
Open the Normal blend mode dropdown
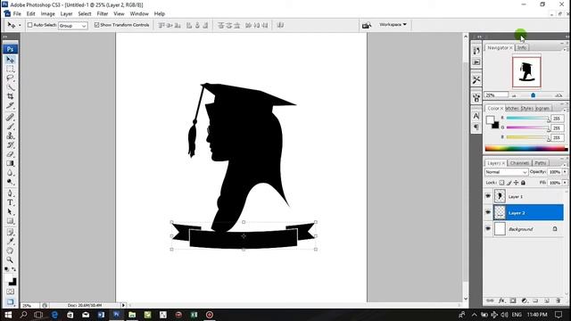click(x=506, y=172)
